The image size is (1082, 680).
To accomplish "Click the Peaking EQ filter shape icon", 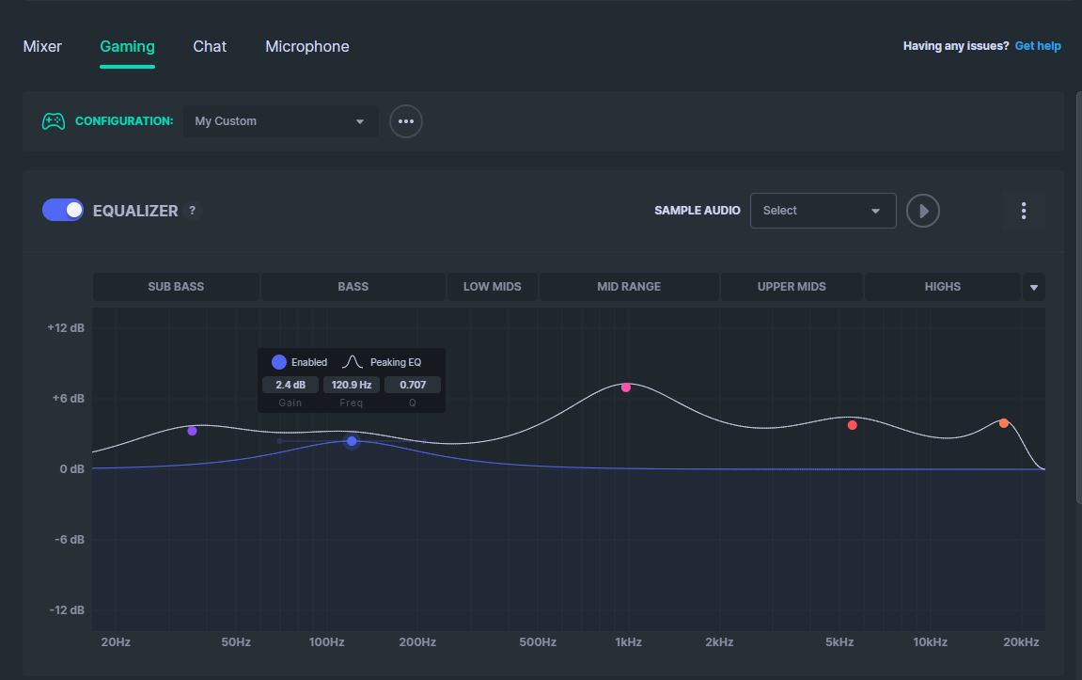I will point(353,362).
